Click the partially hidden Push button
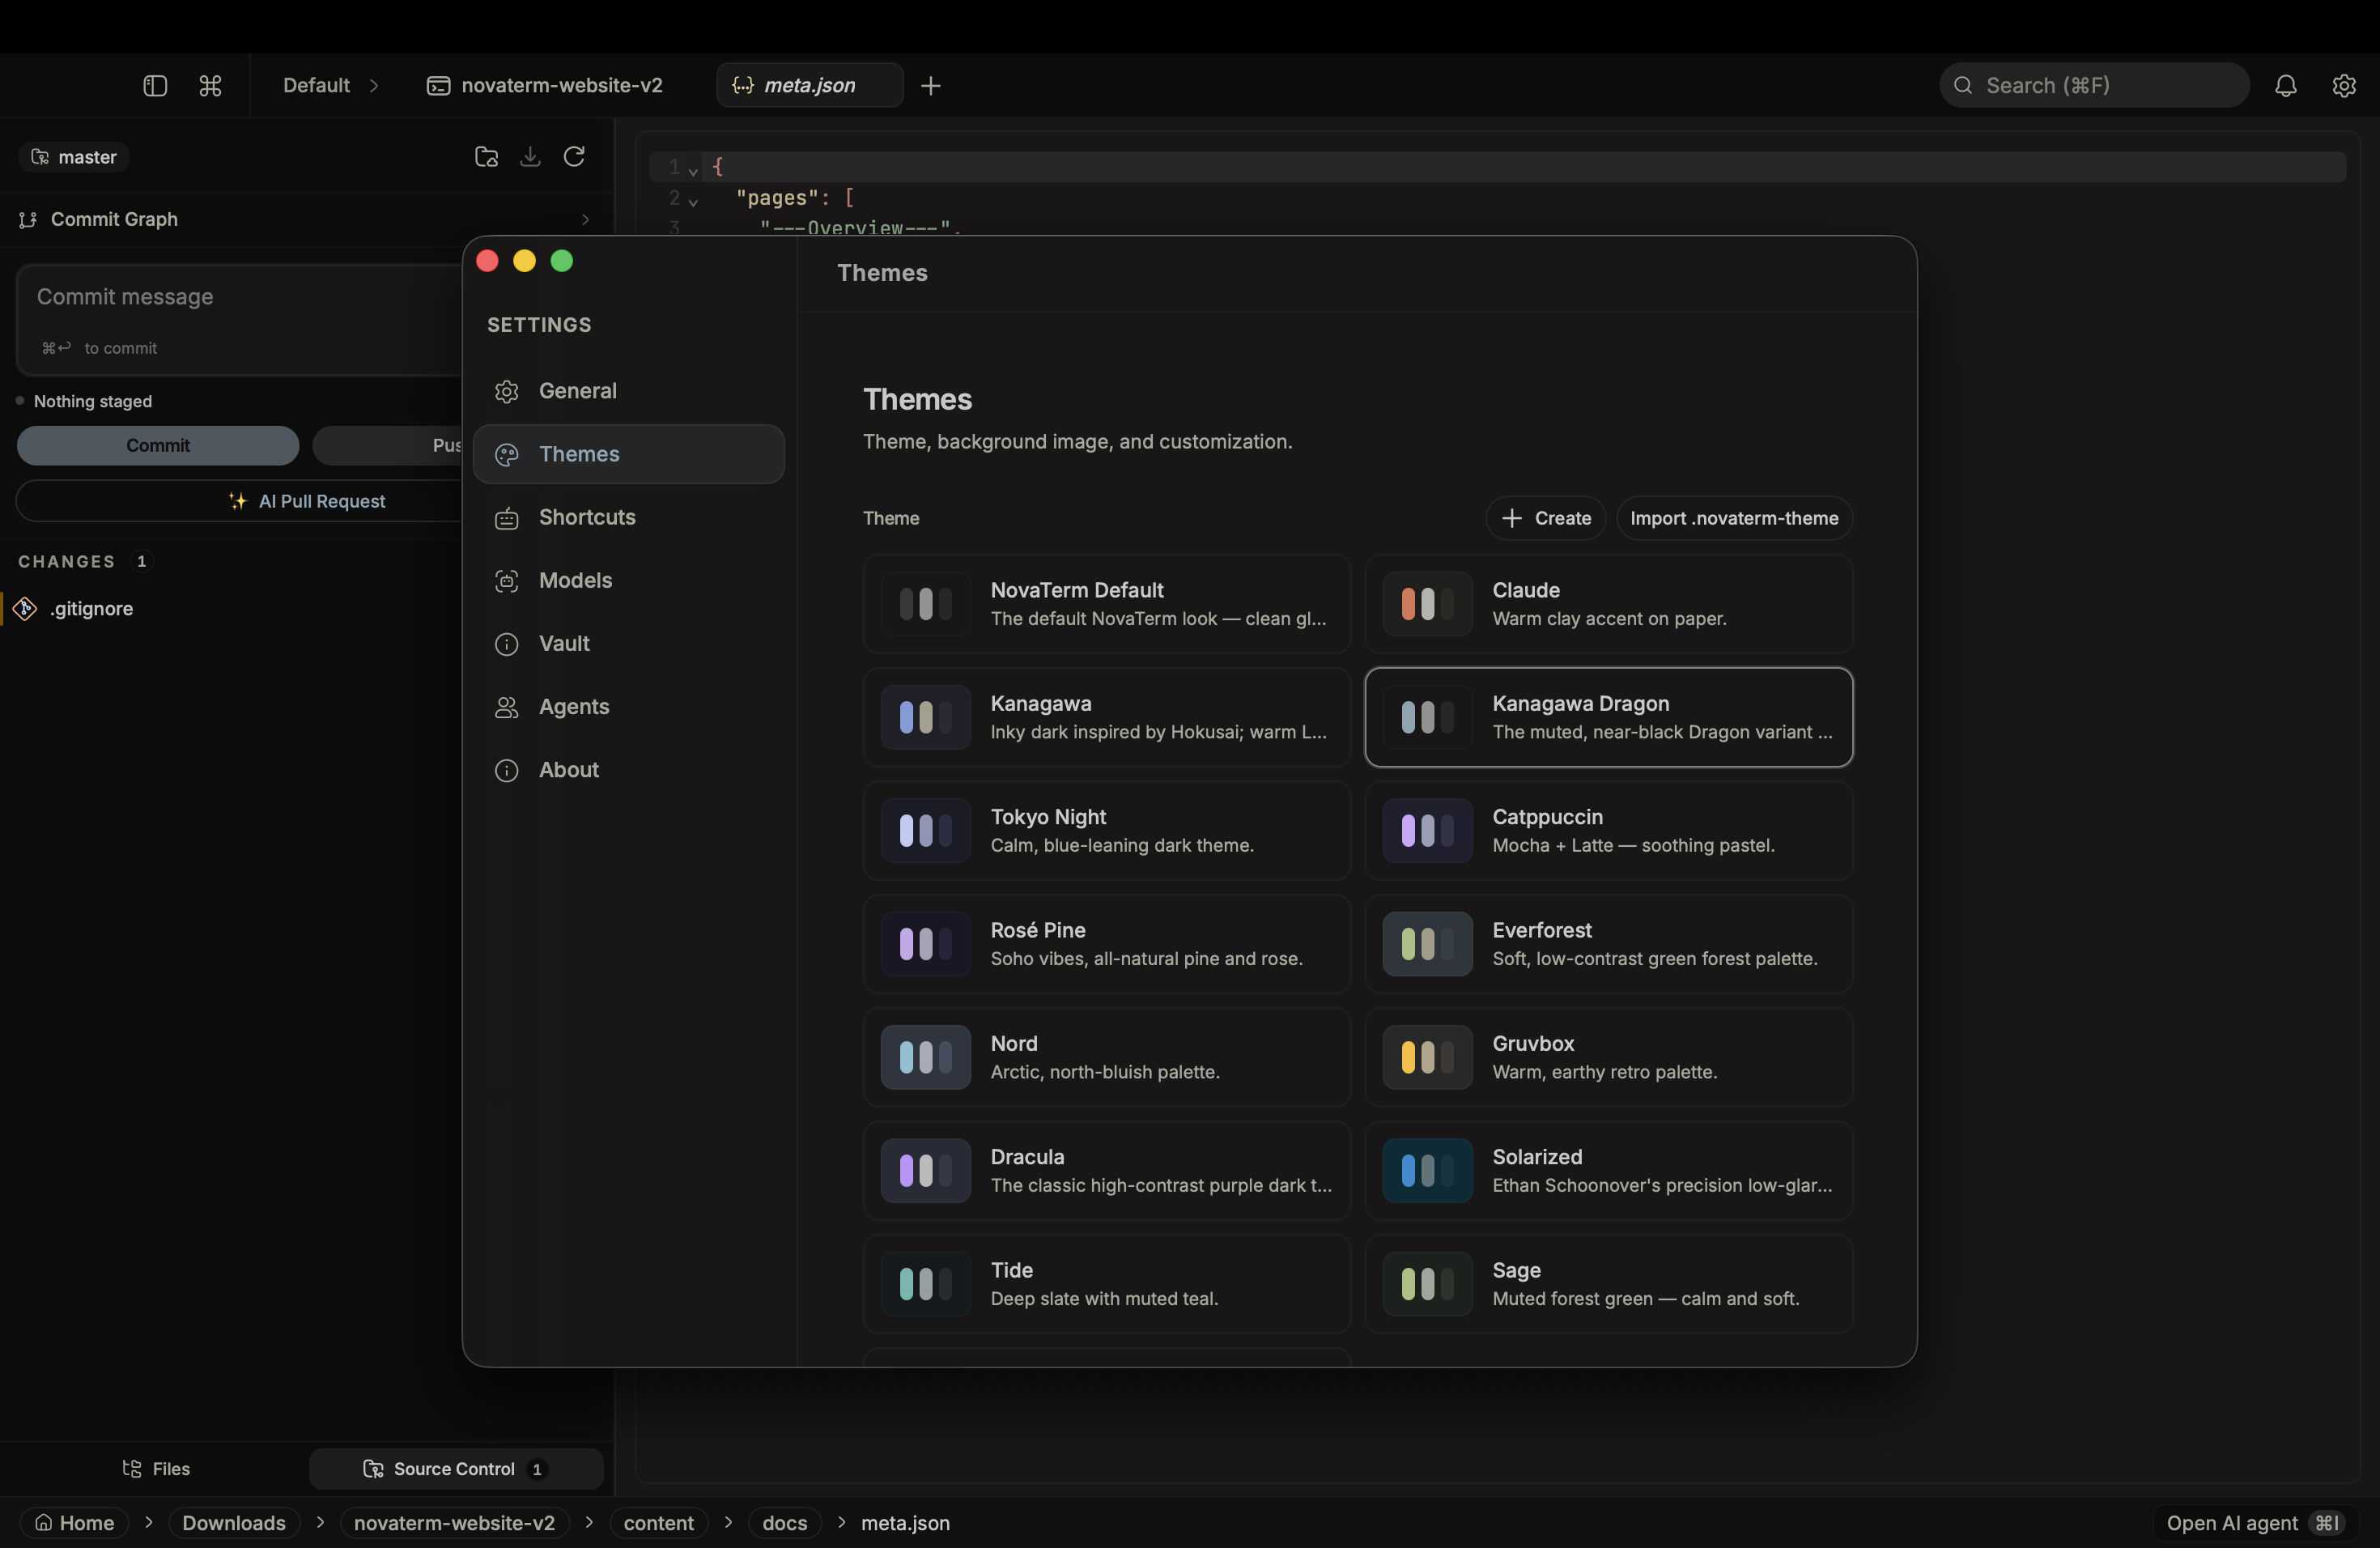Screen dimensions: 2380x1548 point(388,445)
